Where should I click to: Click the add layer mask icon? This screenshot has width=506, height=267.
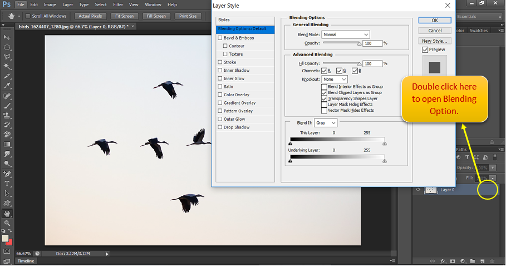[453, 261]
